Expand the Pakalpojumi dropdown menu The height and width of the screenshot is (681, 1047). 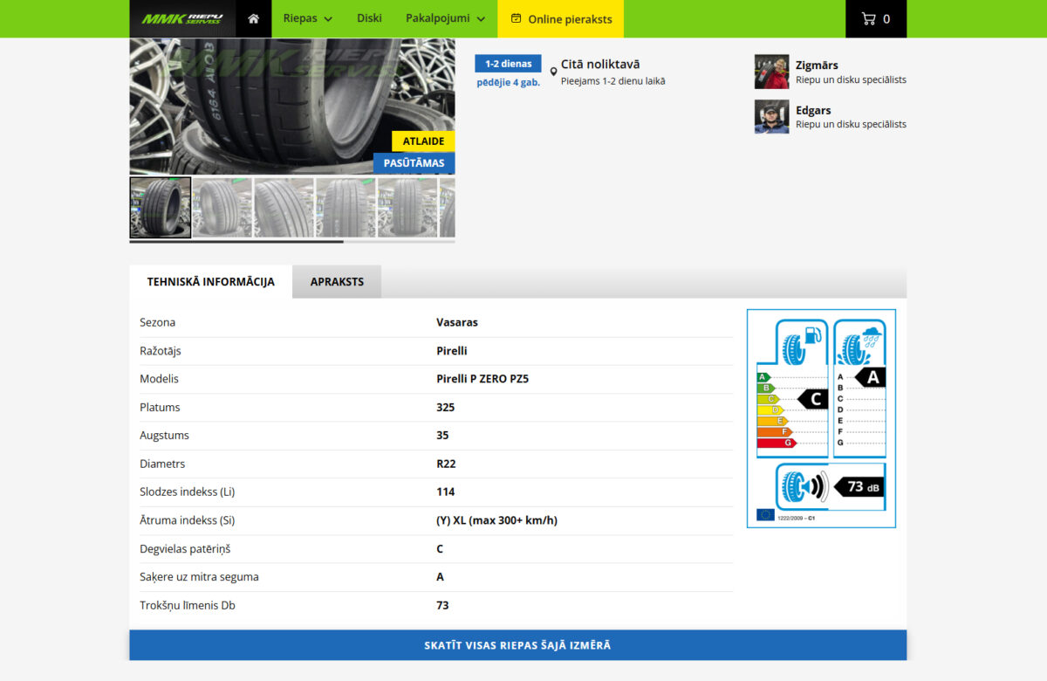445,18
